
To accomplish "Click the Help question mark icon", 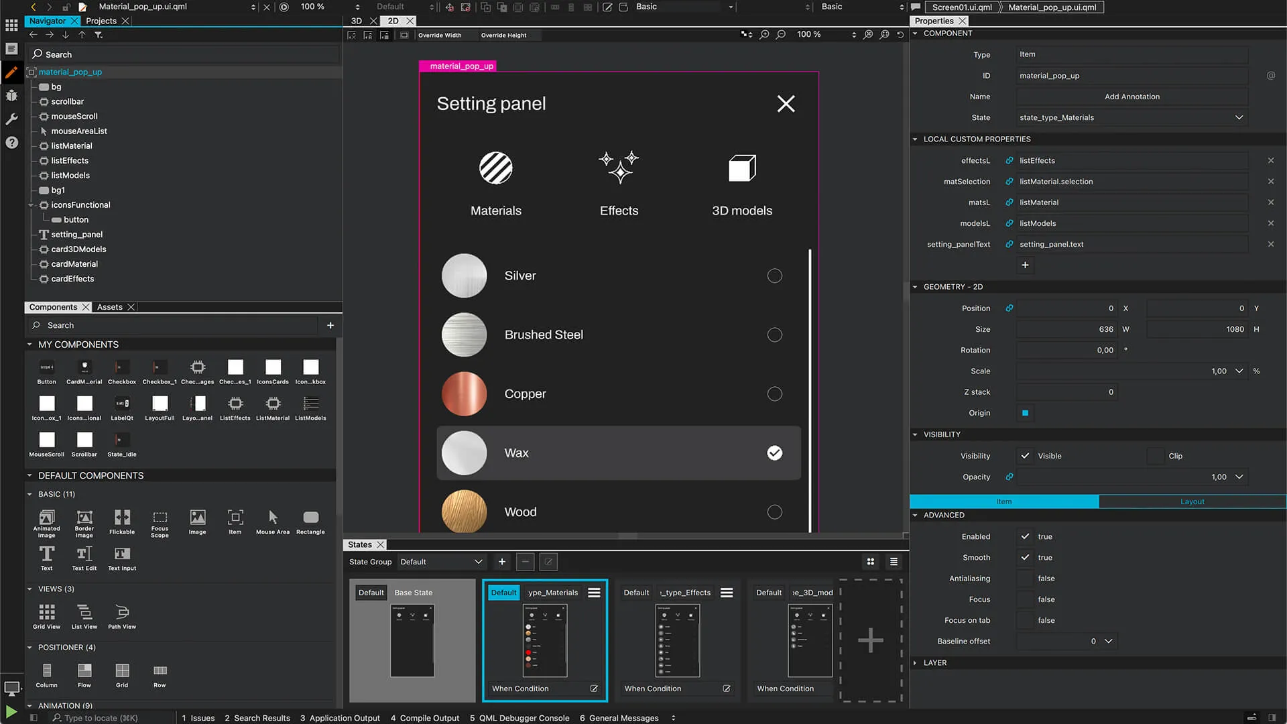I will pyautogui.click(x=11, y=143).
